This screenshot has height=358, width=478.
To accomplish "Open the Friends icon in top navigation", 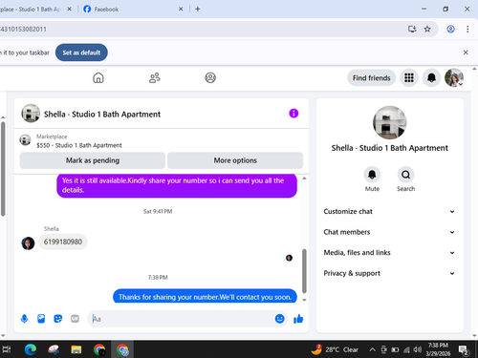I will (x=155, y=77).
